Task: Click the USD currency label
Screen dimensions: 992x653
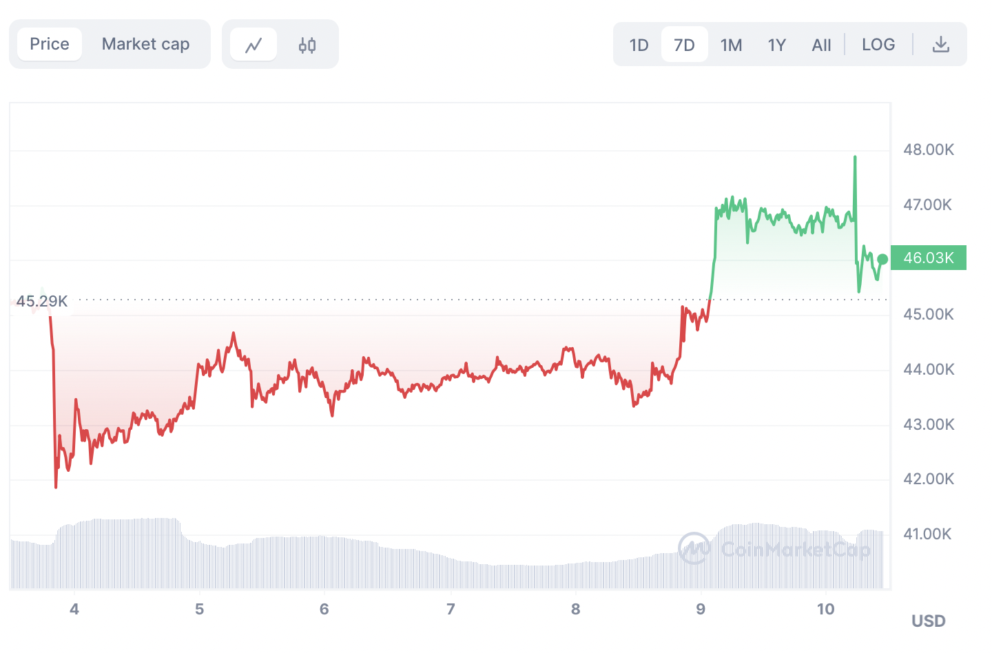Action: tap(928, 621)
